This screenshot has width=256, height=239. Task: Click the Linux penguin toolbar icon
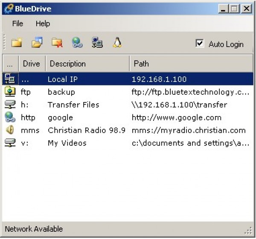tap(117, 43)
